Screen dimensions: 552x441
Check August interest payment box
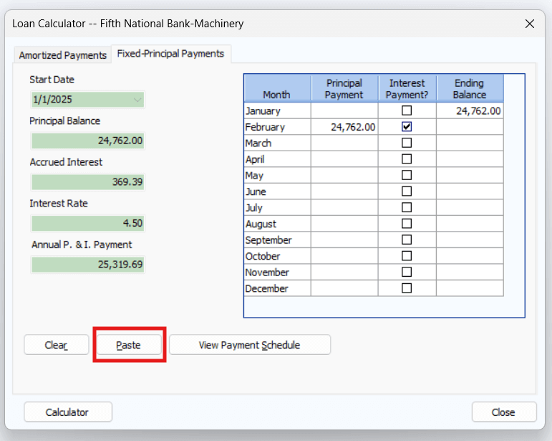(407, 224)
